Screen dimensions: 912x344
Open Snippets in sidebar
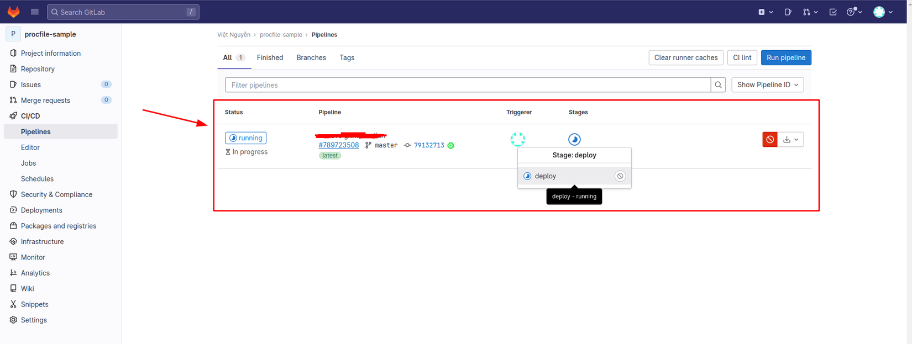tap(35, 304)
